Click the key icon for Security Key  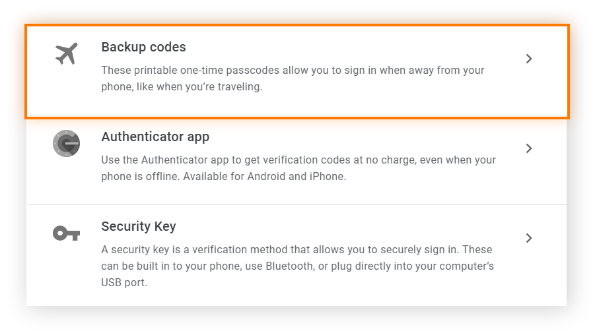[66, 233]
